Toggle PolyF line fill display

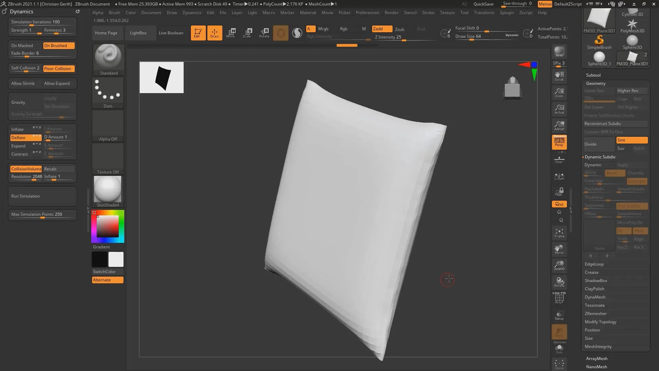[x=559, y=298]
